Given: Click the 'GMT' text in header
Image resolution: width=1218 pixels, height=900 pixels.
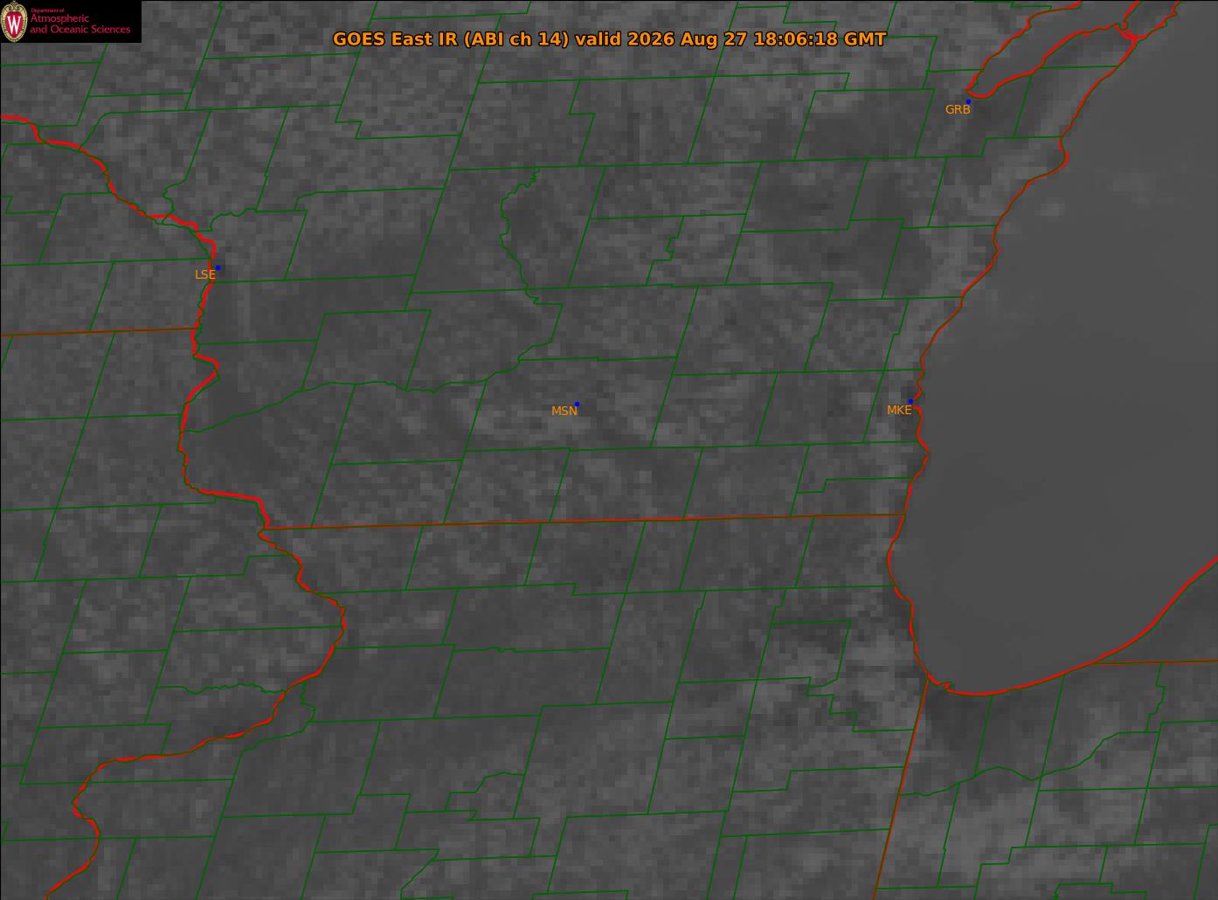Looking at the screenshot, I should point(865,39).
